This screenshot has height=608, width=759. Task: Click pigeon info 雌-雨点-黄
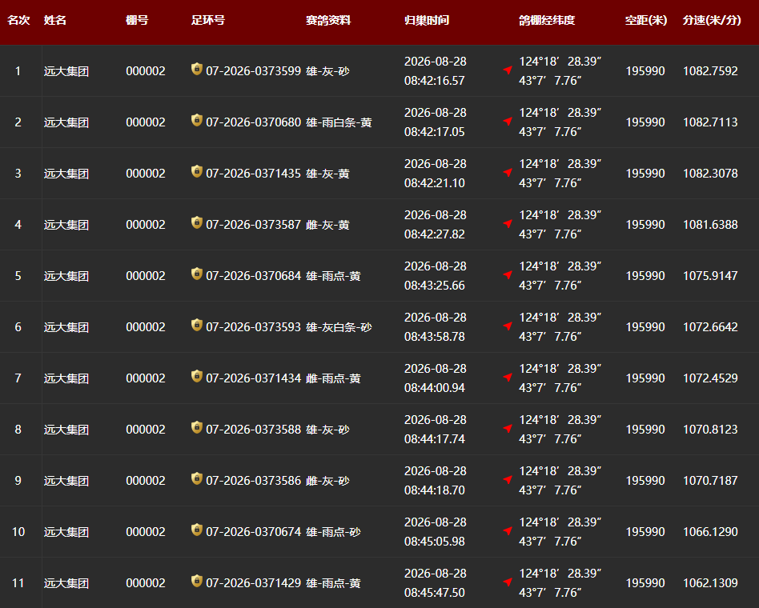pyautogui.click(x=334, y=379)
